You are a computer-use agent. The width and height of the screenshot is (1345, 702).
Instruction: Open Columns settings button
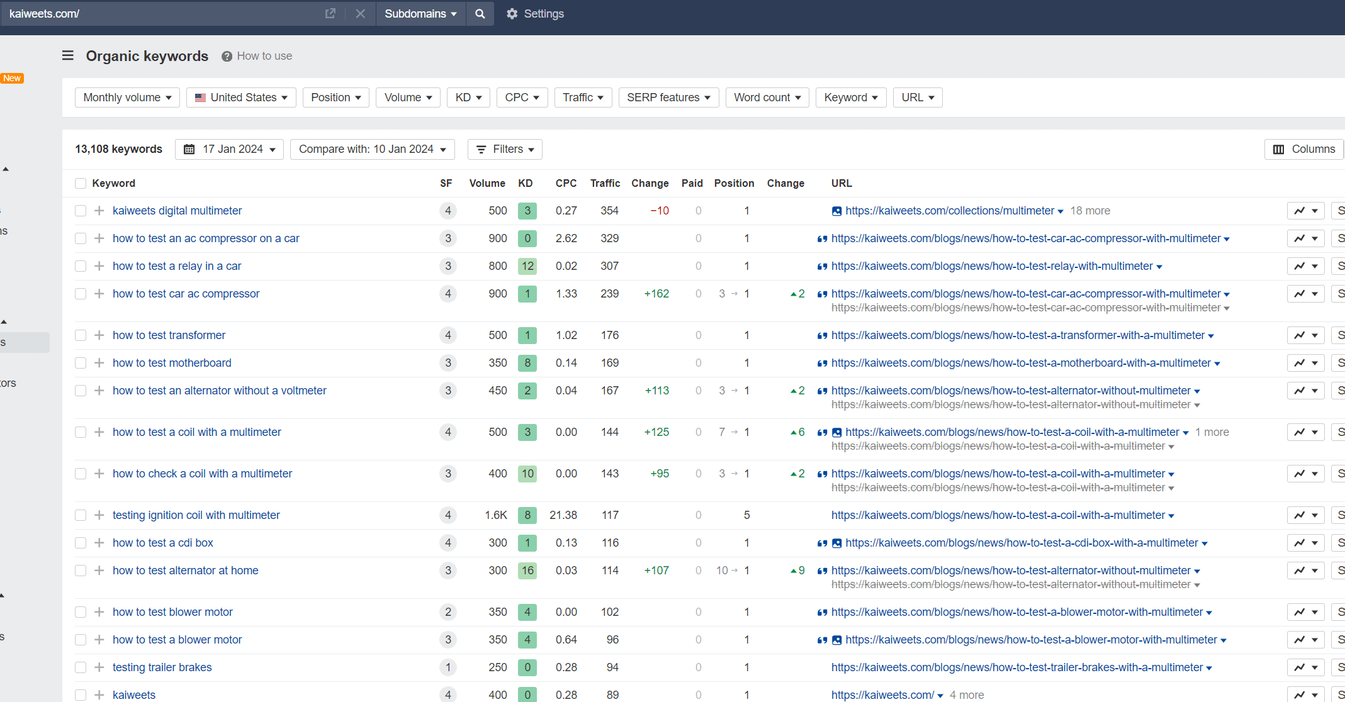tap(1304, 149)
